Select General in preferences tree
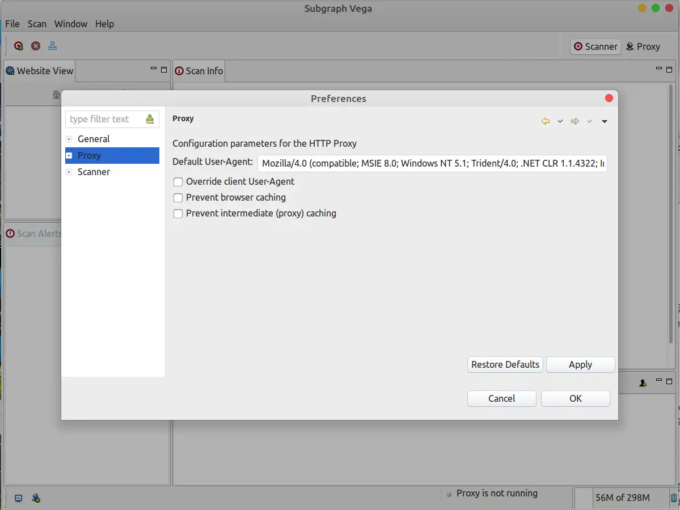 coord(94,139)
